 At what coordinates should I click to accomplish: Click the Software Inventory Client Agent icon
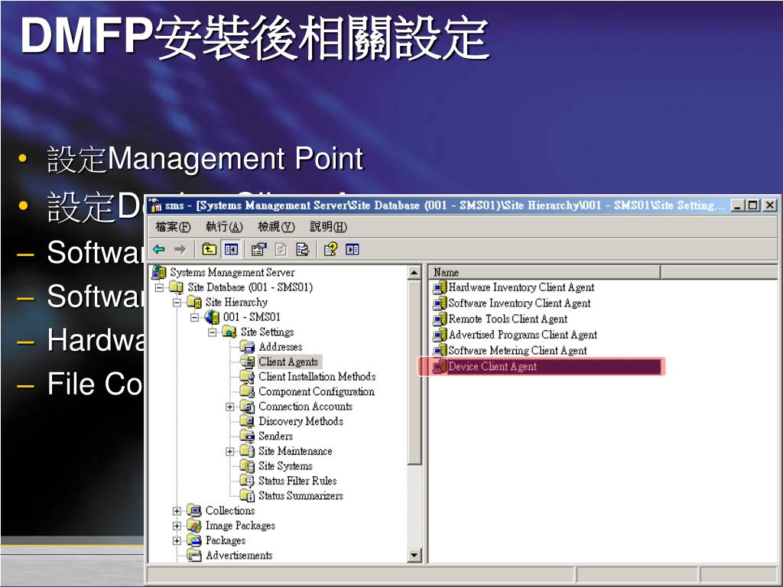pyautogui.click(x=440, y=303)
